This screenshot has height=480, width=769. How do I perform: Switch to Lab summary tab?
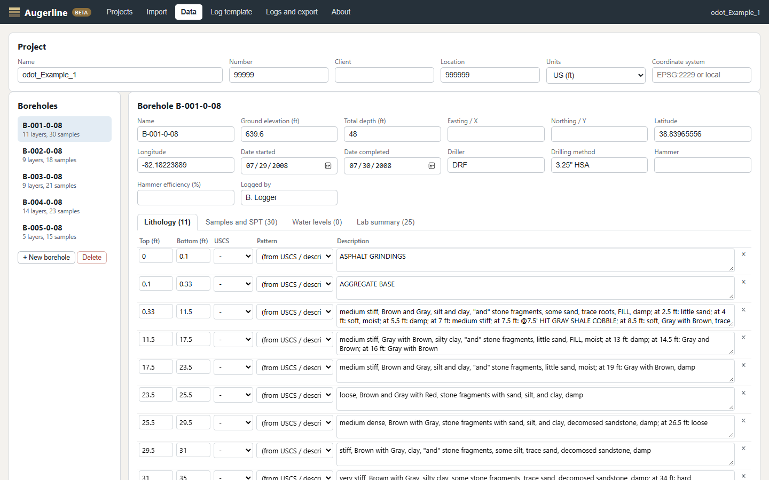386,222
